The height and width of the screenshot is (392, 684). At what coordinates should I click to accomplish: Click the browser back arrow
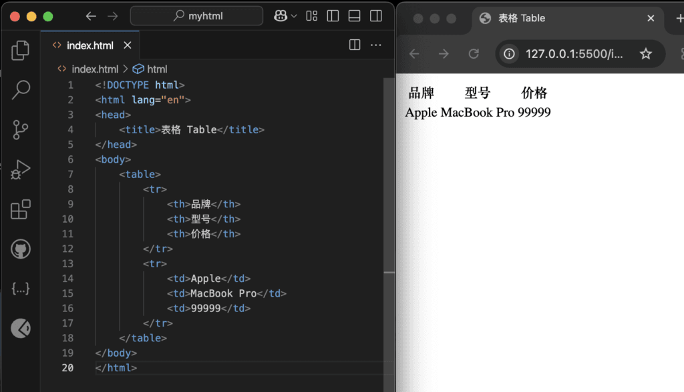[x=414, y=53]
